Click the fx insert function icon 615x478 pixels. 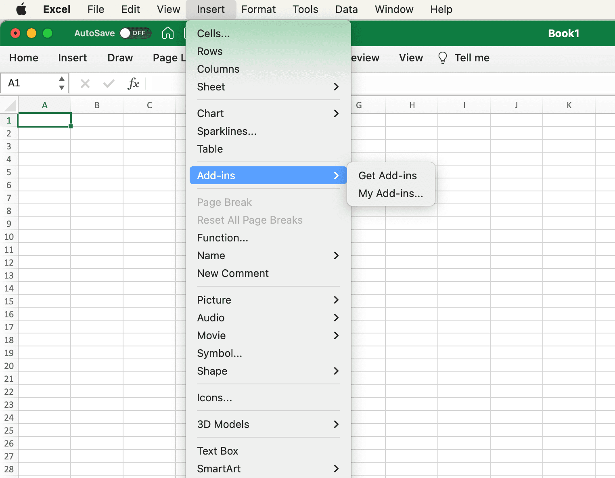[133, 84]
